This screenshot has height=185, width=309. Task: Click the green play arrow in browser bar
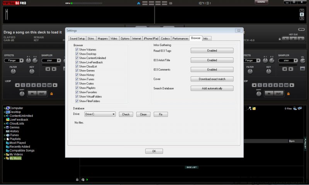(87, 180)
